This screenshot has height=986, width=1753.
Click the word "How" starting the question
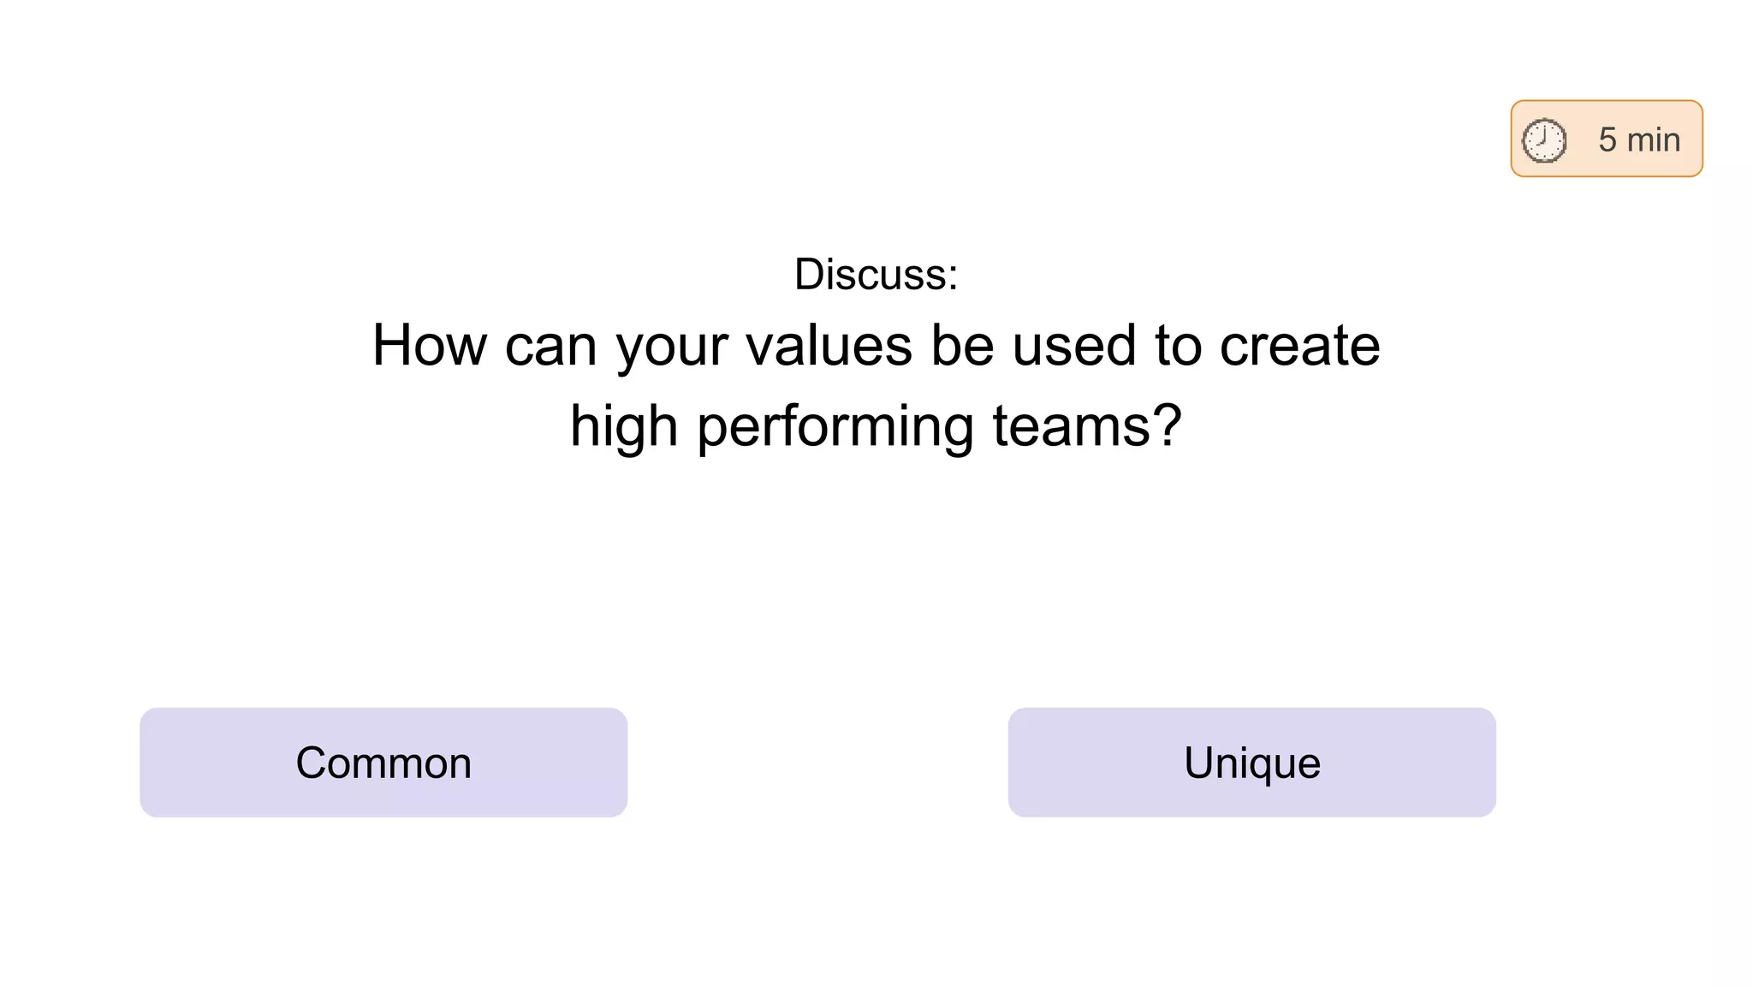point(429,346)
